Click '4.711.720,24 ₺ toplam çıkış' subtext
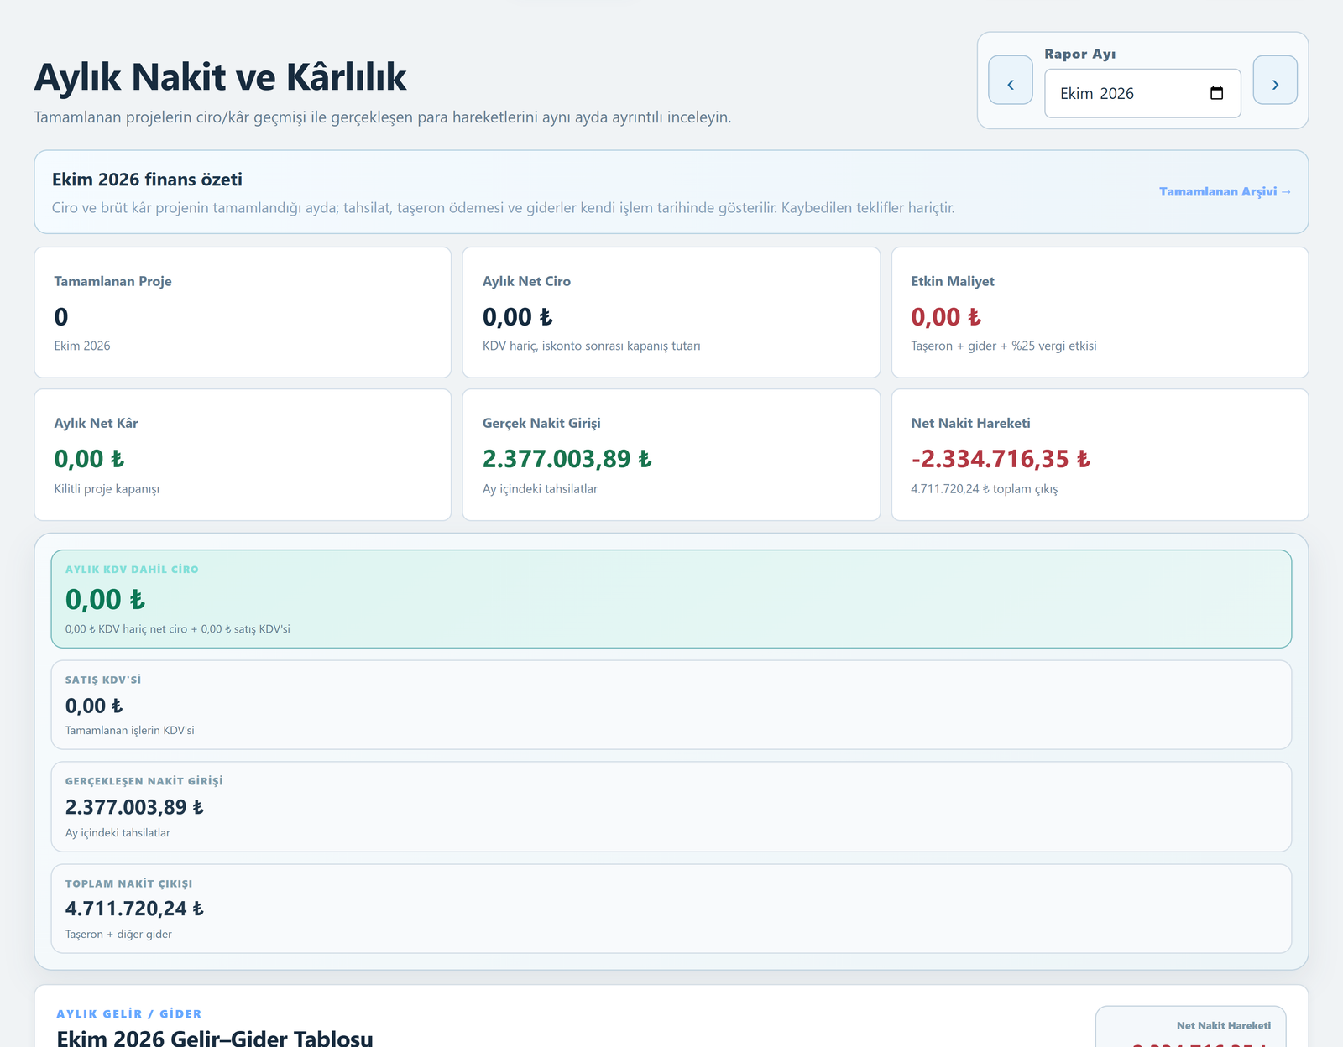This screenshot has height=1047, width=1343. tap(985, 489)
